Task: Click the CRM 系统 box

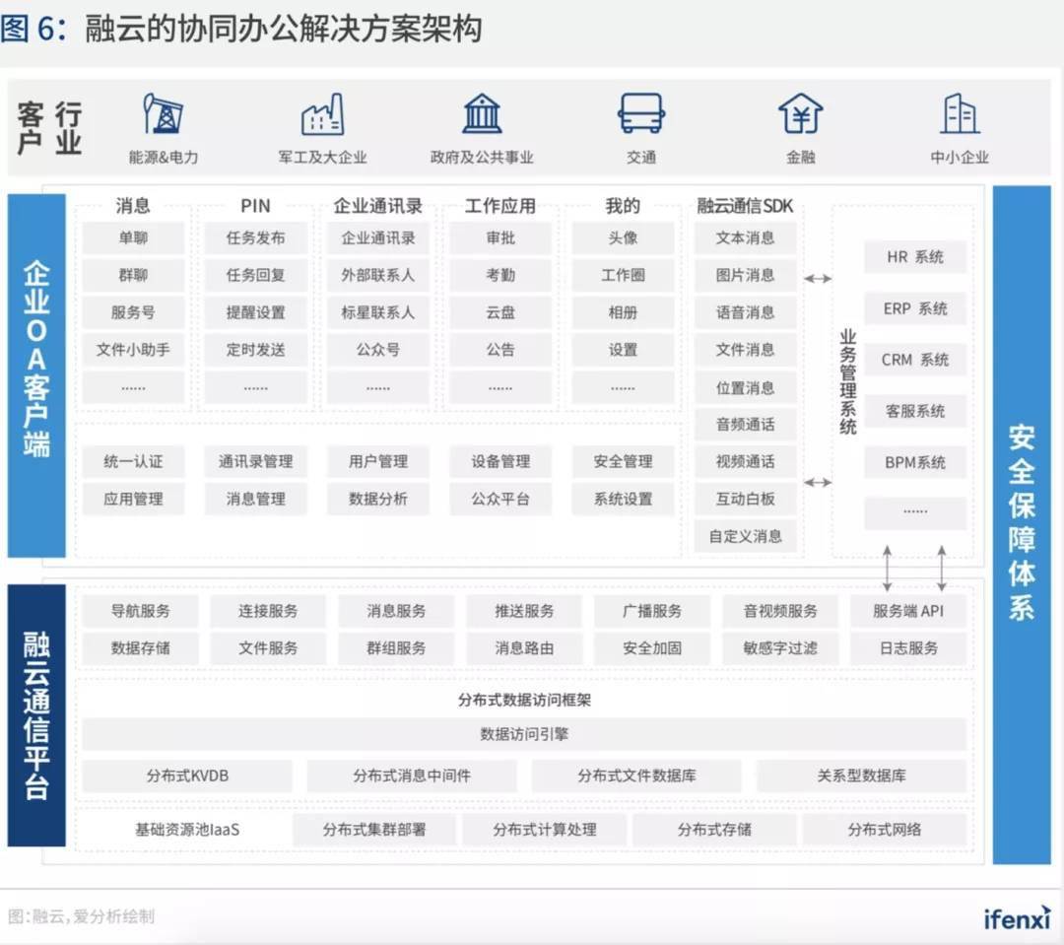Action: coord(915,360)
